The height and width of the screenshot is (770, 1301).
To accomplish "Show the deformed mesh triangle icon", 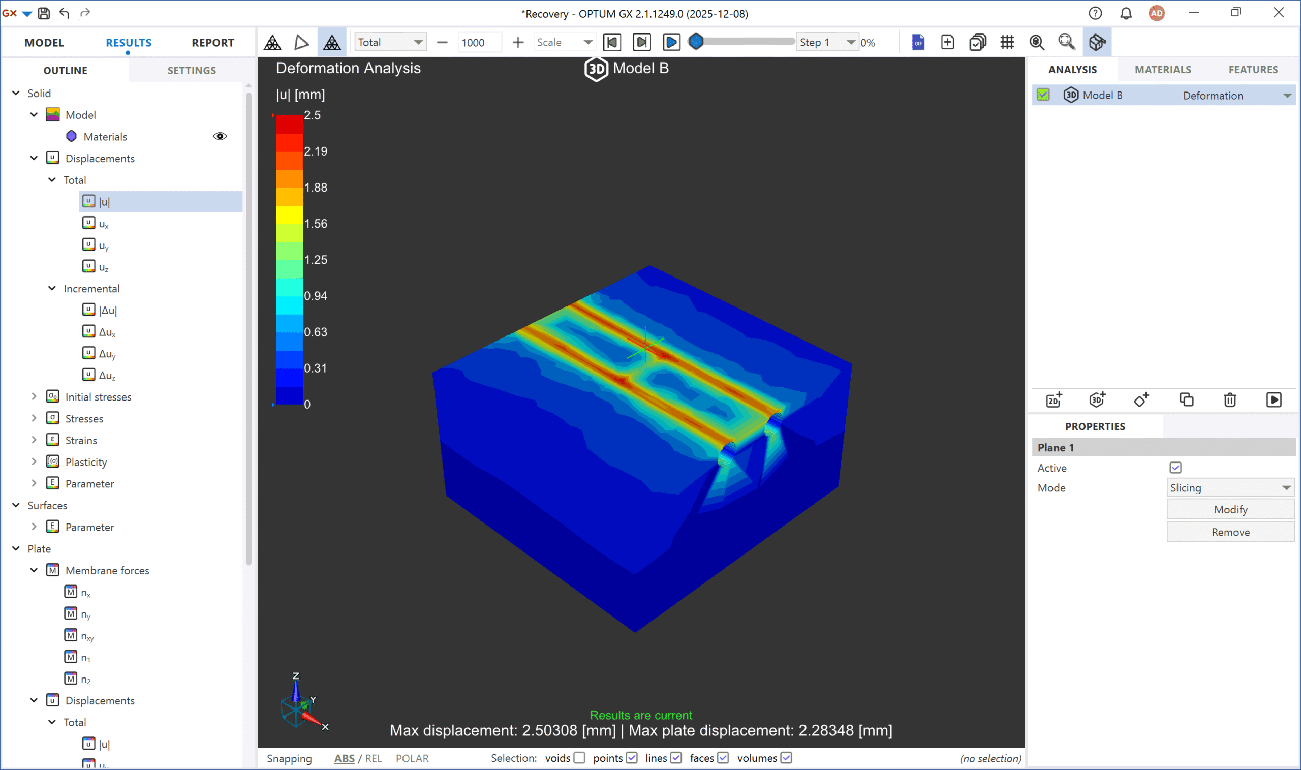I will [301, 42].
